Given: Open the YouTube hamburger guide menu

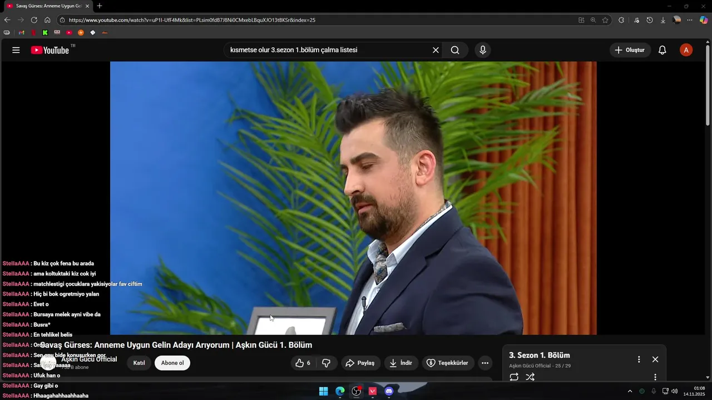Looking at the screenshot, I should pos(16,50).
